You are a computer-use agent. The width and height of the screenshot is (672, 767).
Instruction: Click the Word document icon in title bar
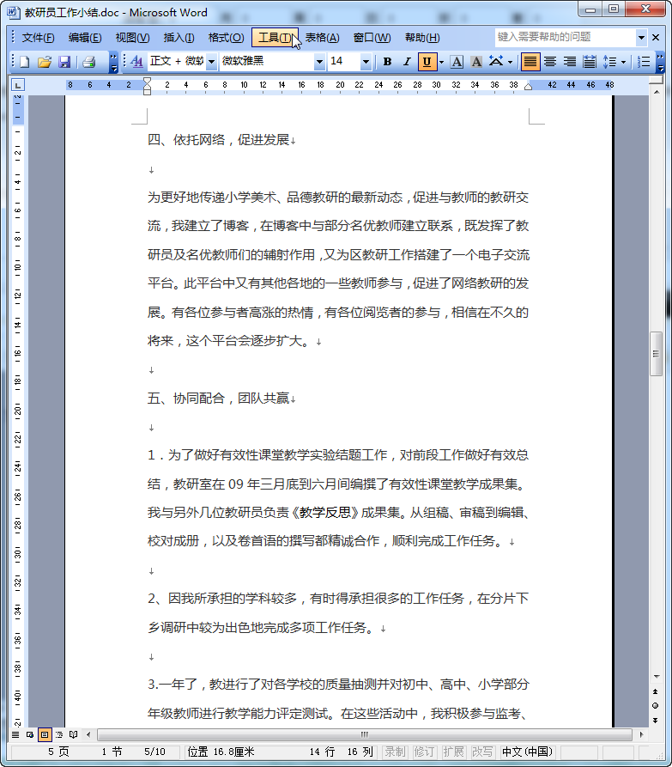[13, 12]
